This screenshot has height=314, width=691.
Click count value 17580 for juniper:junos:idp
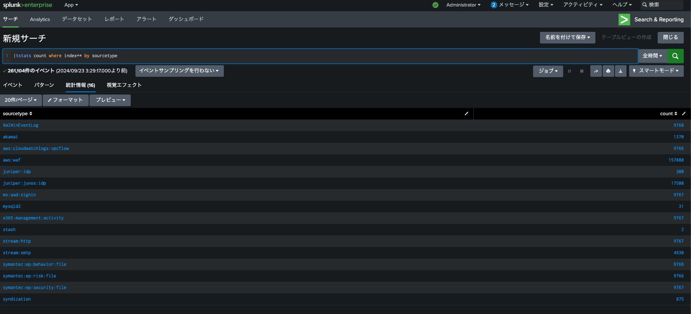[677, 183]
